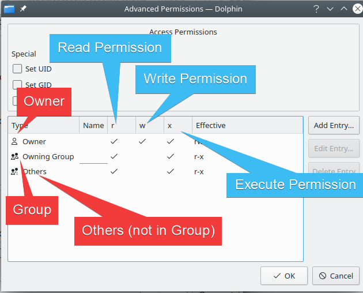Click the Effective column header
This screenshot has height=293, width=363.
click(248, 125)
